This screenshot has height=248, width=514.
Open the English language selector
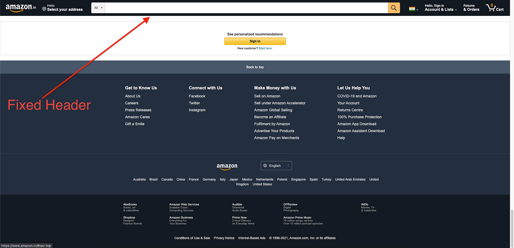(276, 165)
